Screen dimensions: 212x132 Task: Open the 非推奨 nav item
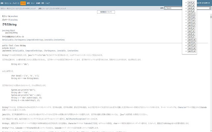[x=38, y=3]
